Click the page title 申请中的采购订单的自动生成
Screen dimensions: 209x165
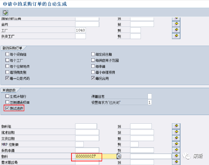coord(35,4)
